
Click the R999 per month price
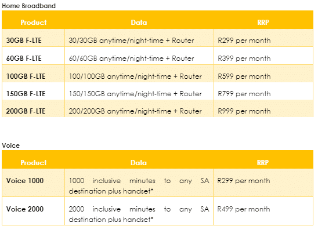point(244,111)
